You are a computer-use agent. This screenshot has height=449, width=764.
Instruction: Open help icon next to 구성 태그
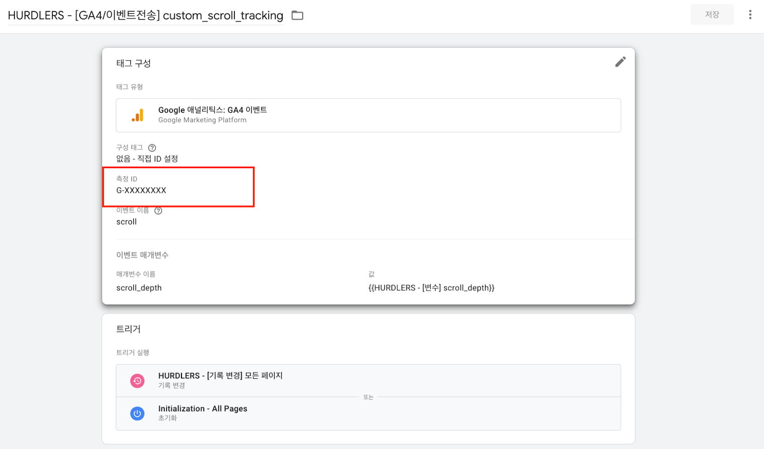(152, 148)
